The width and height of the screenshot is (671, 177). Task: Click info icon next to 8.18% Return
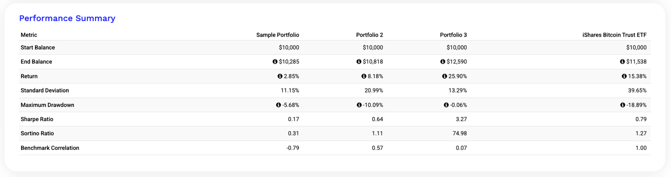364,76
